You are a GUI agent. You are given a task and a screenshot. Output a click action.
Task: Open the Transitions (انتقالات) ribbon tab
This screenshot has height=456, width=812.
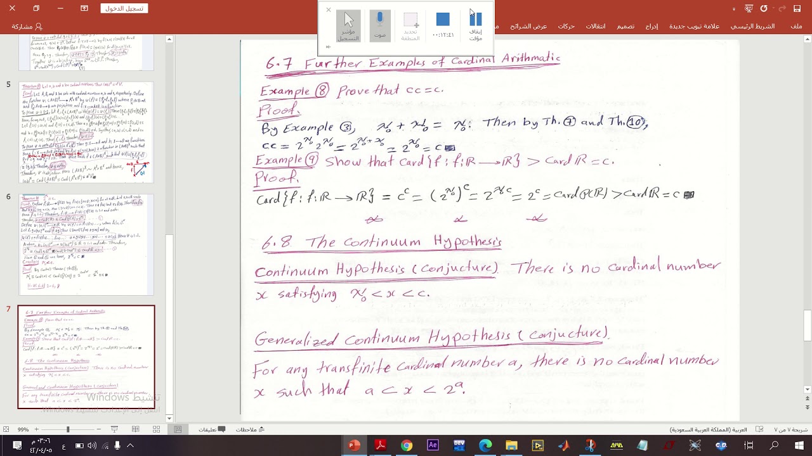coord(595,26)
